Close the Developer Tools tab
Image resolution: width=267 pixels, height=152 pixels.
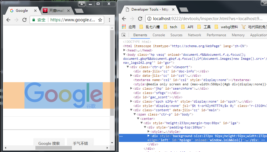pos(173,9)
